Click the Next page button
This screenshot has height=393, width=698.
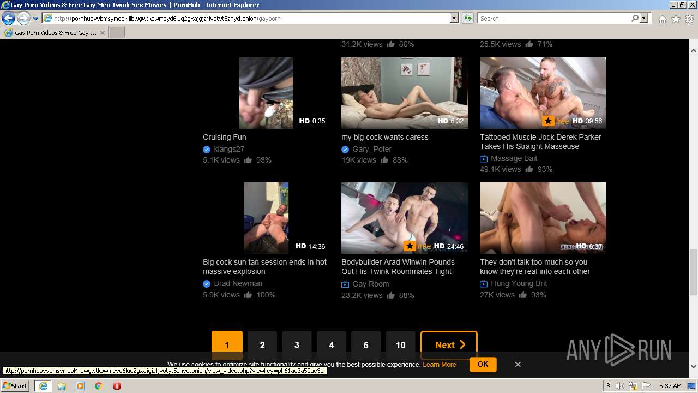[x=449, y=345]
